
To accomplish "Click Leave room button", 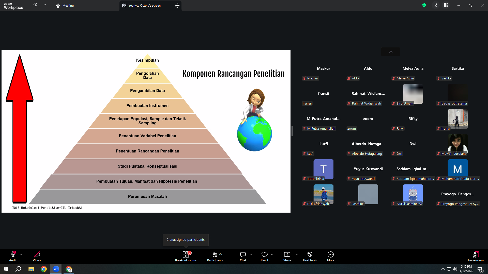I will pos(476,256).
